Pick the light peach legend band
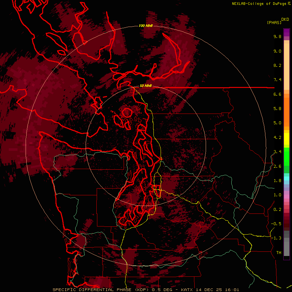Screen dimensions: 292x292 tap(286, 67)
